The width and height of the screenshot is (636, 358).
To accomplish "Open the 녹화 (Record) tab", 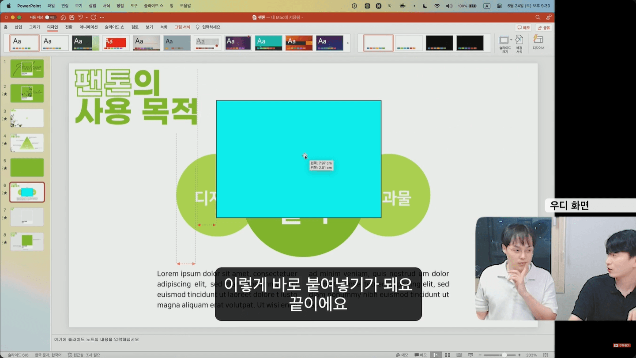I will [x=164, y=27].
